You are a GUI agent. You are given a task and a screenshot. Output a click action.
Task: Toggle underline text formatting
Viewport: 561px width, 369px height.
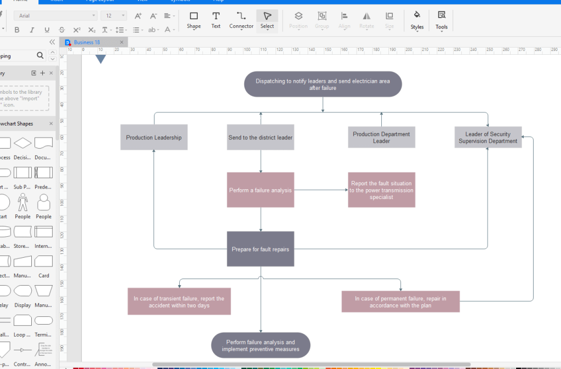tap(47, 30)
